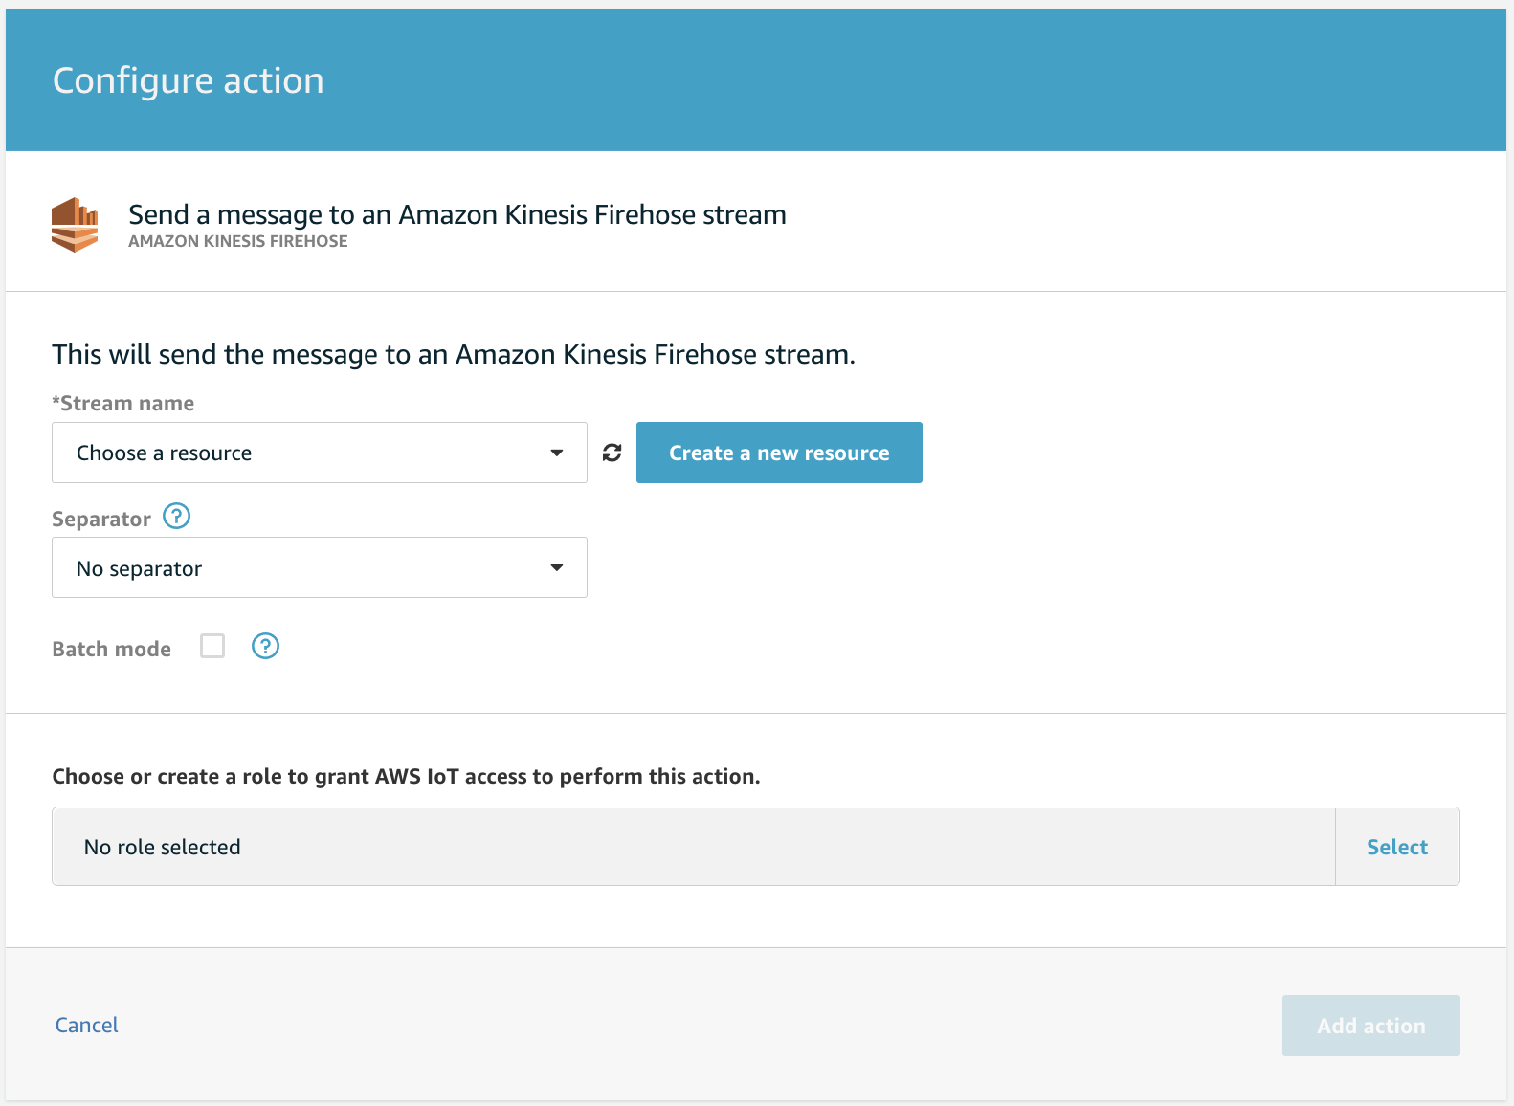Refresh the stream name resource list

(x=612, y=453)
